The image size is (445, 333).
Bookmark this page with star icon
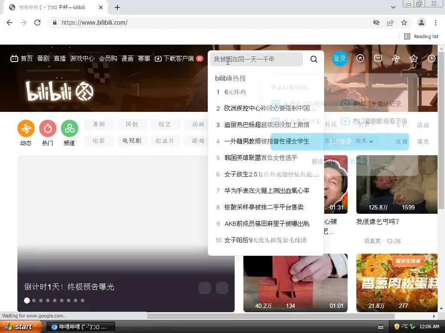click(404, 23)
